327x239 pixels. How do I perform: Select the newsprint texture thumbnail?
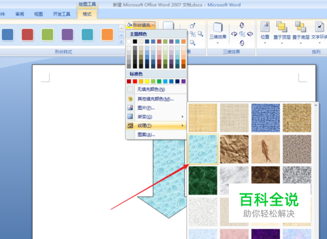click(x=203, y=212)
